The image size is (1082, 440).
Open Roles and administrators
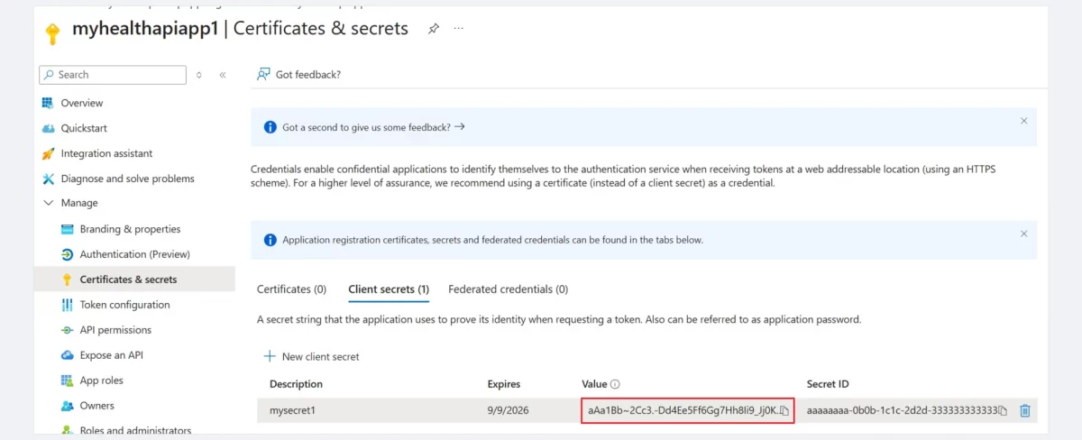(135, 430)
